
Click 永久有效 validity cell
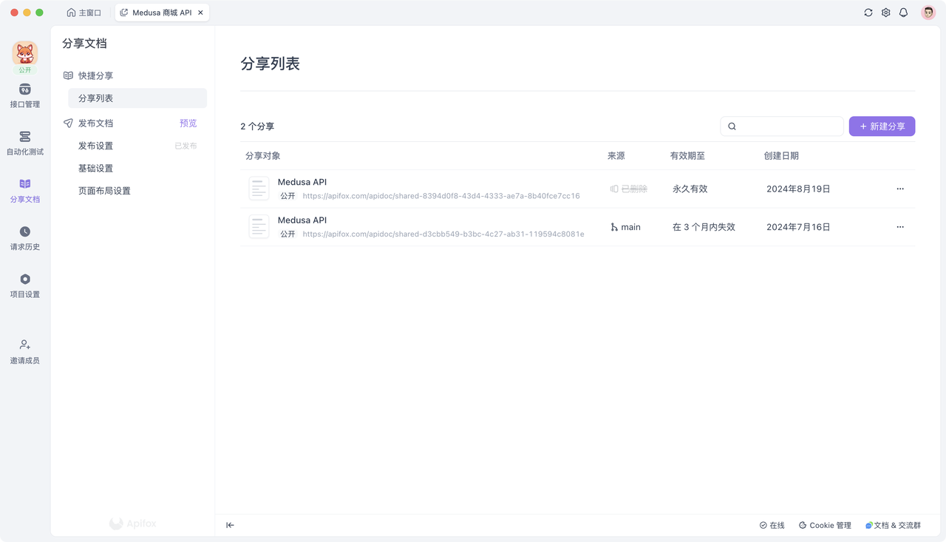click(x=690, y=189)
